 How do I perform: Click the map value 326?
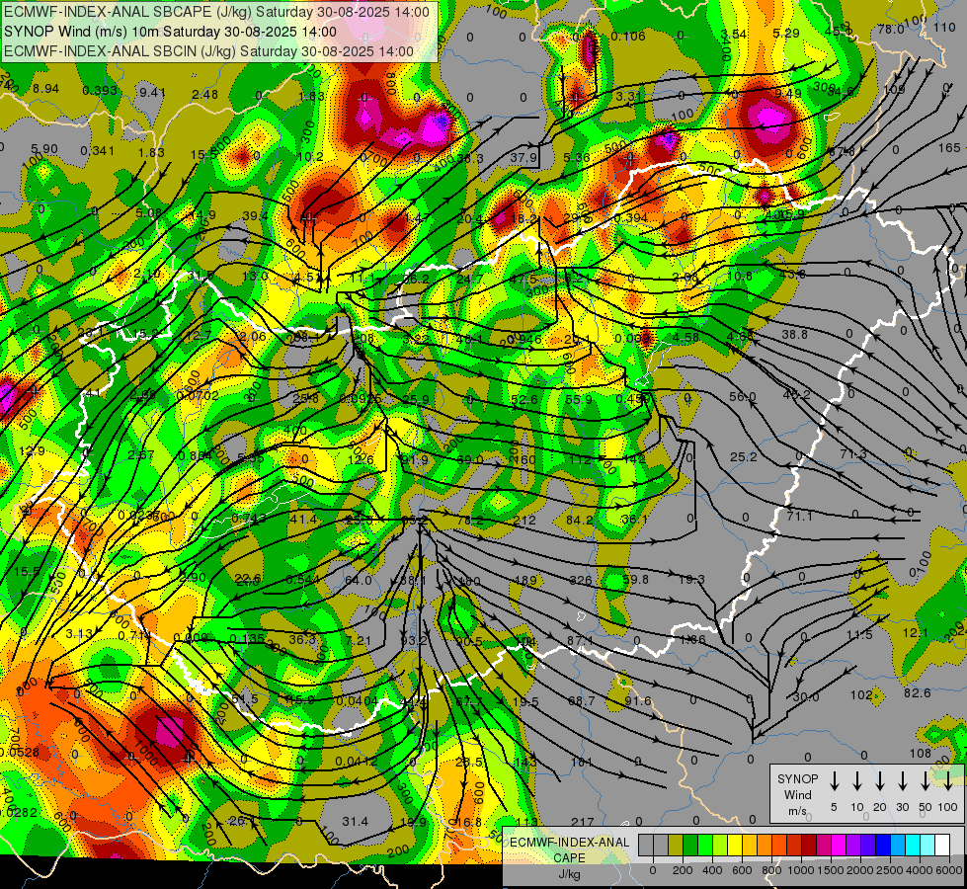coord(581,580)
